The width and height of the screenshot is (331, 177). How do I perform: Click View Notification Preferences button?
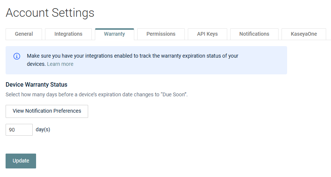[x=47, y=111]
